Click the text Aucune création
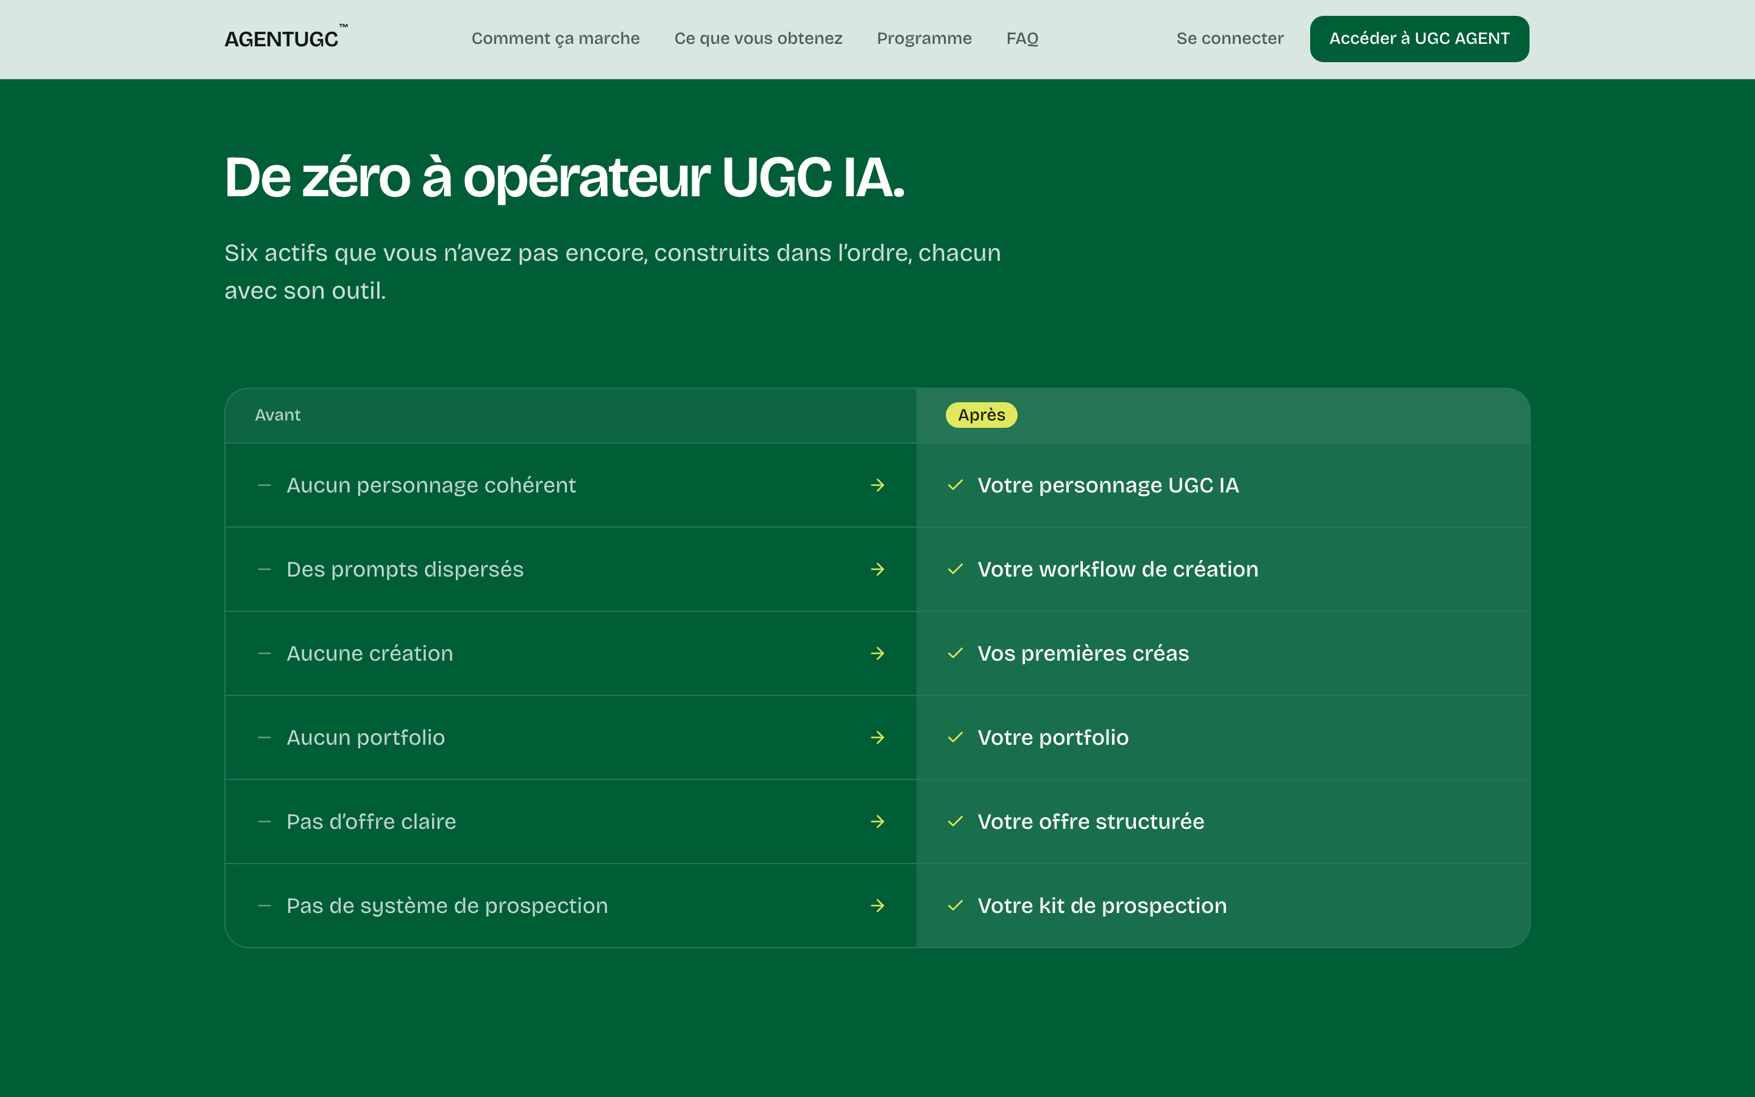 click(370, 653)
